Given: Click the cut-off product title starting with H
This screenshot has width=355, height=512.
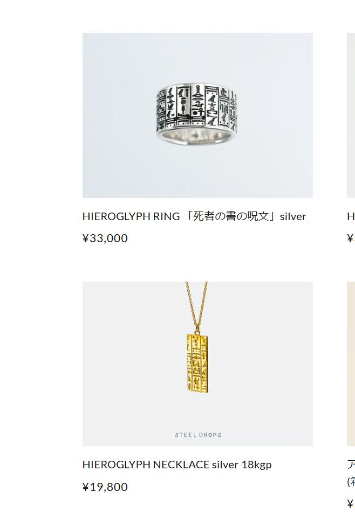Looking at the screenshot, I should click(351, 216).
